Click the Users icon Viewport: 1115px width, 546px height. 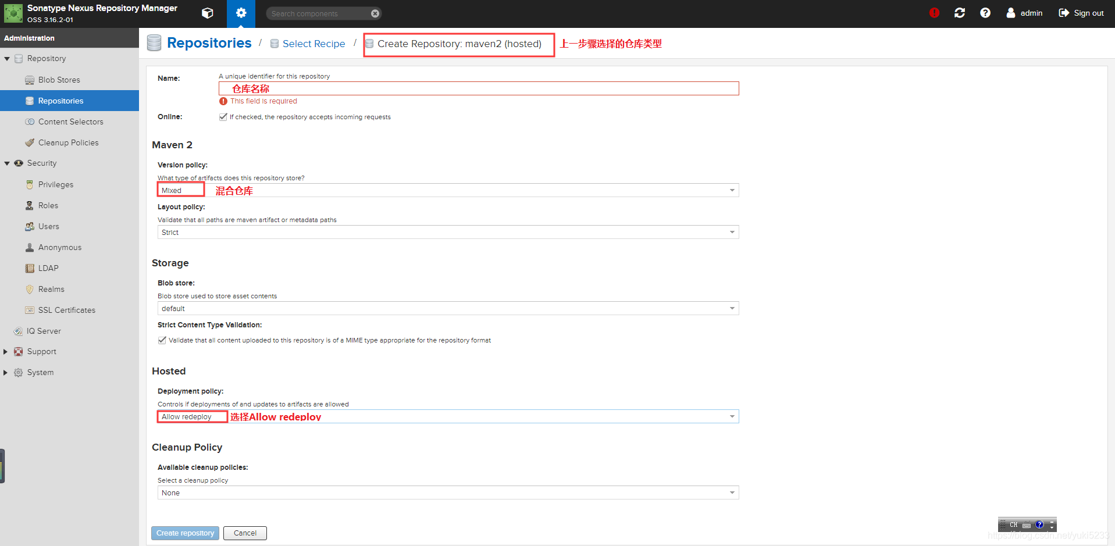click(30, 227)
